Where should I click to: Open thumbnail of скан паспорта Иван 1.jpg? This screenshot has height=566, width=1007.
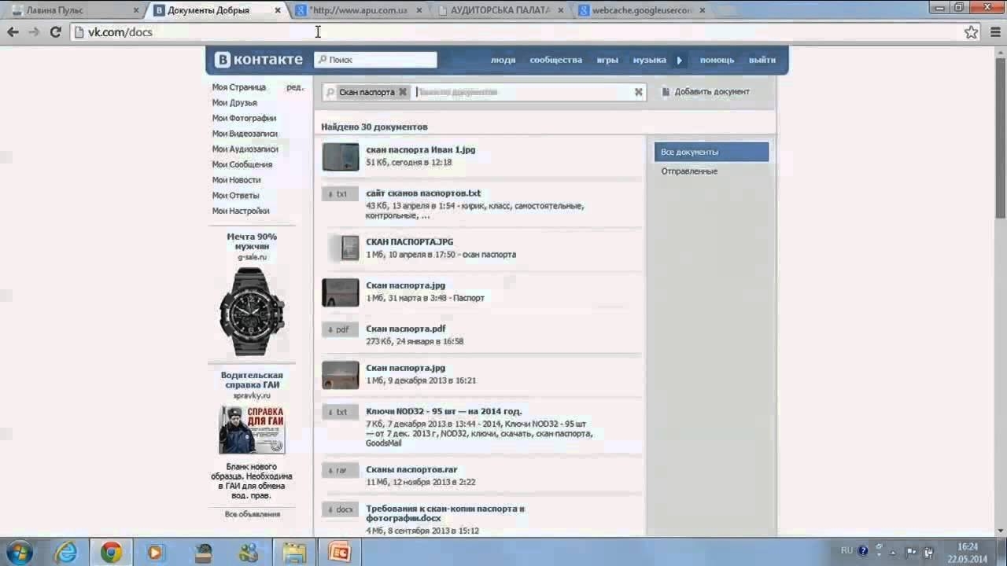coord(341,157)
